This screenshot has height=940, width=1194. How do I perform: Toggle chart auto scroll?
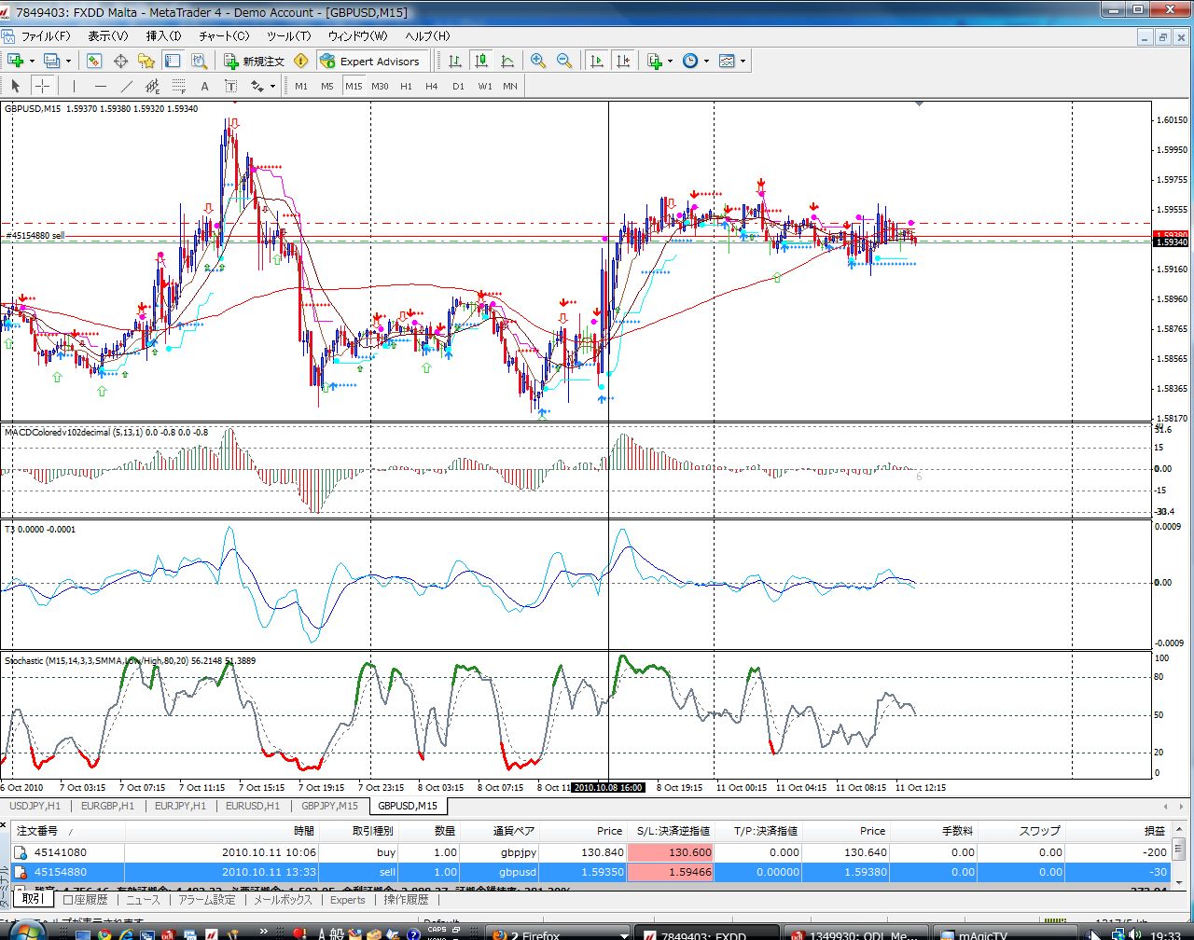[597, 61]
